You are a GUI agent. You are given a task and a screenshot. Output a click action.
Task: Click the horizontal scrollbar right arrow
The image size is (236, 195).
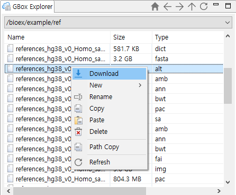[x=219, y=191]
